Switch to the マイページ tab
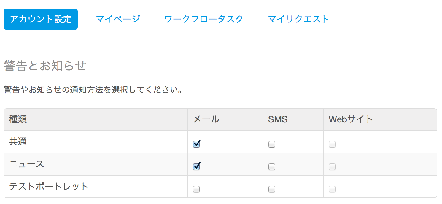Viewport: 442px width, 204px height. (x=118, y=19)
